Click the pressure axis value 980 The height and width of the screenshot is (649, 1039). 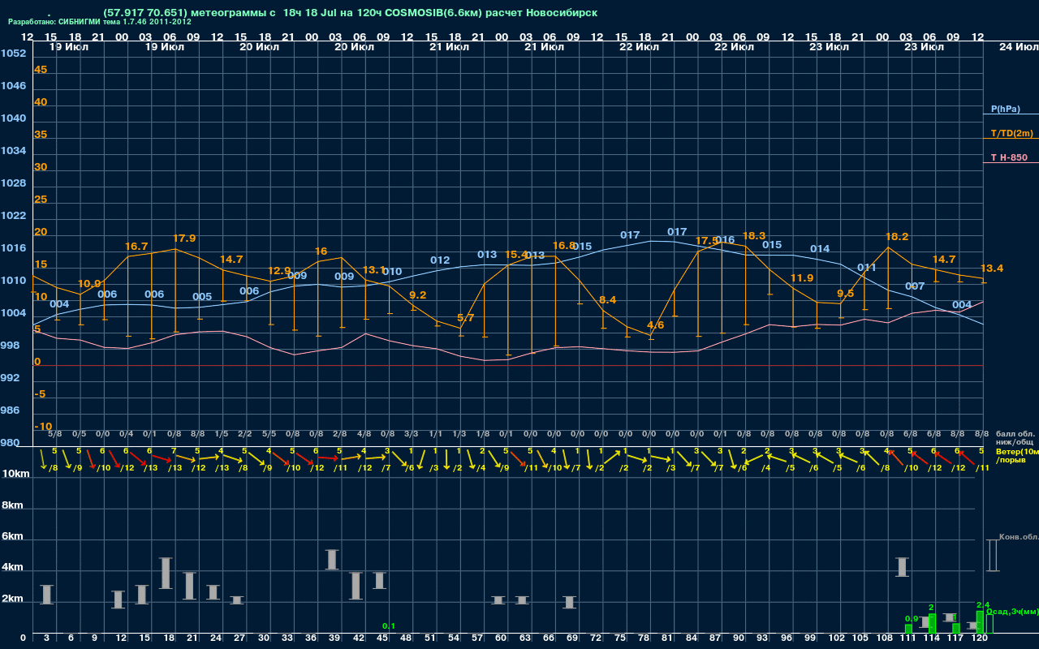click(10, 443)
